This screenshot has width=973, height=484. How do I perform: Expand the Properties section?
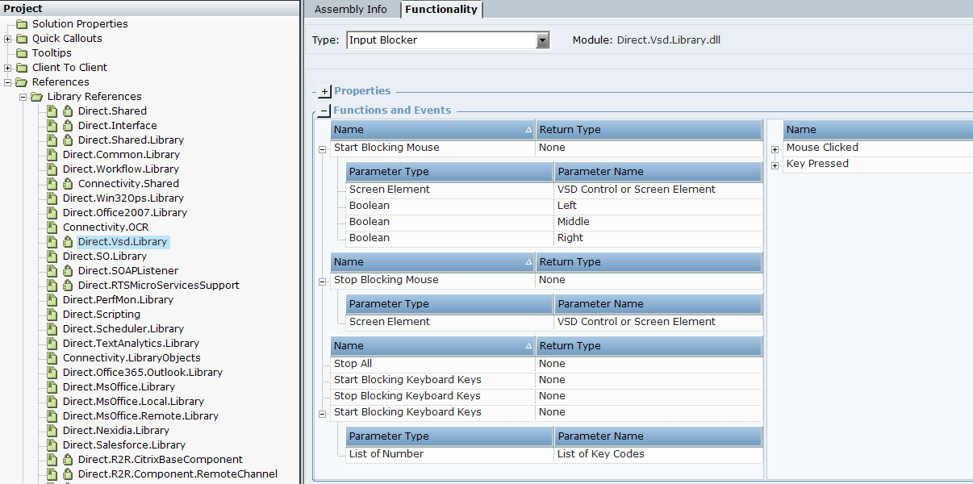(x=324, y=92)
